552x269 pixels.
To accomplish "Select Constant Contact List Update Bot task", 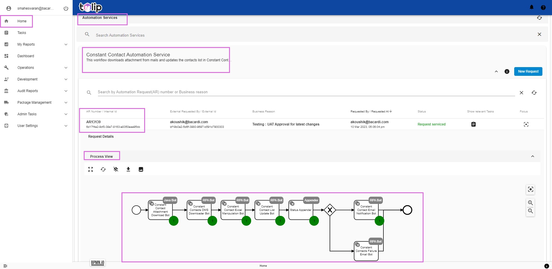I will click(267, 210).
